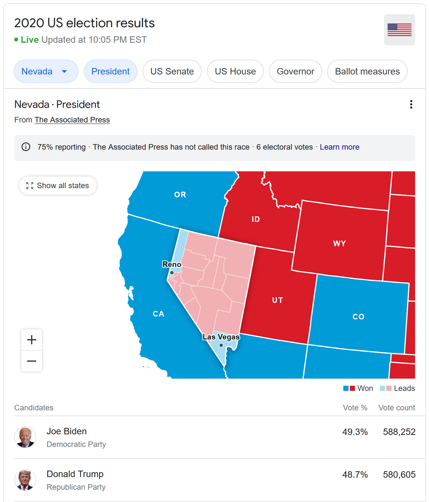Click the blue Won legend swatch
Screen dimensions: 429x502
(346, 388)
